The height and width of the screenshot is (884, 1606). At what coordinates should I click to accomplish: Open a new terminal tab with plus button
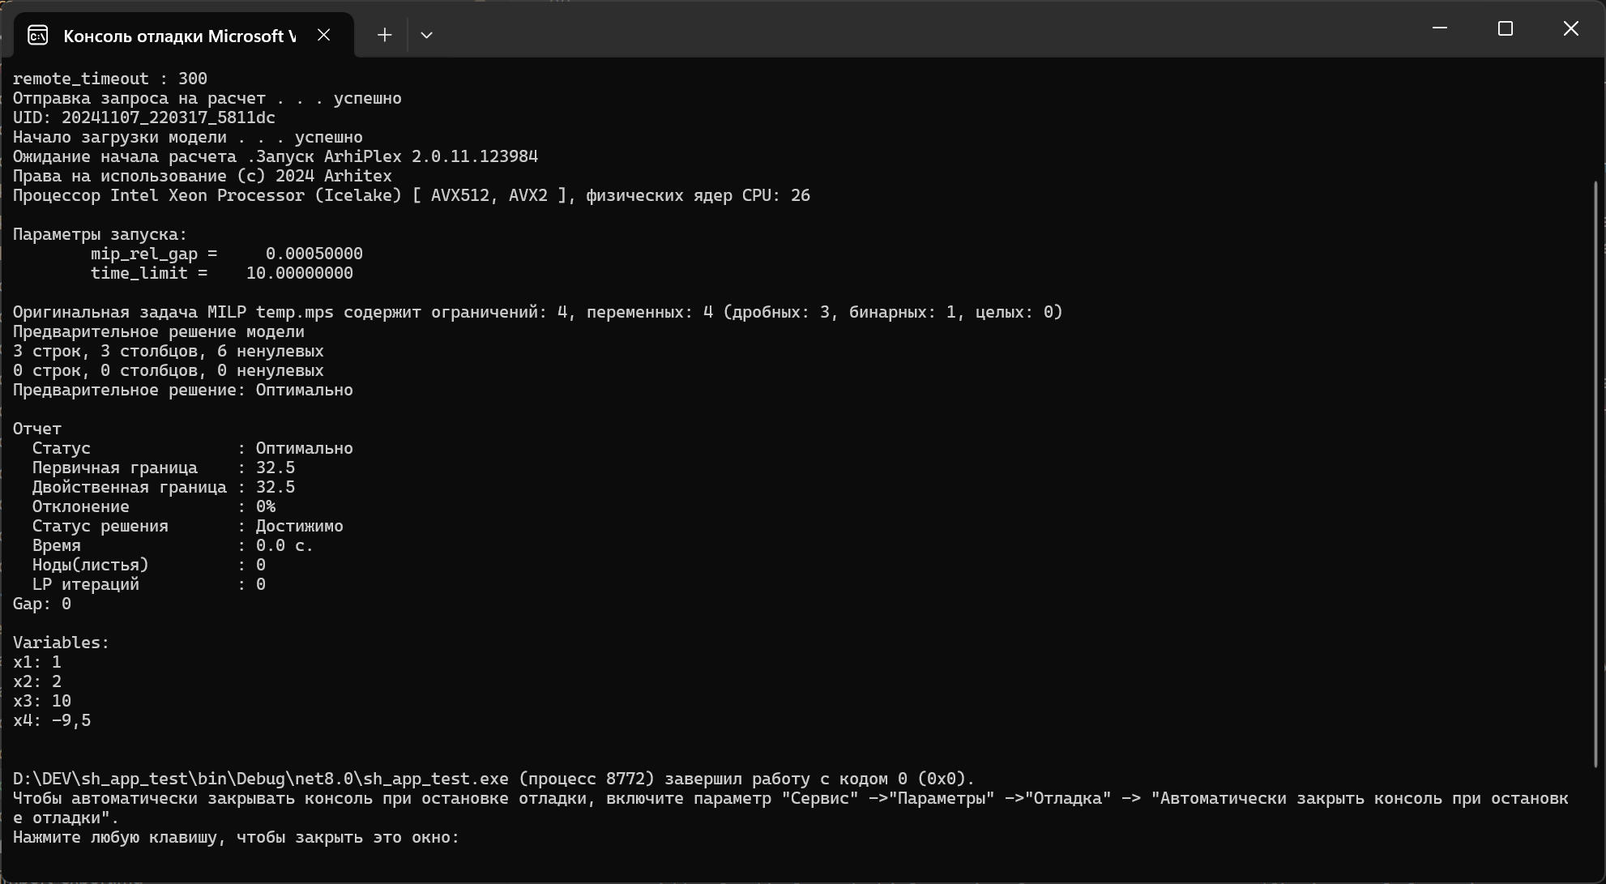(x=384, y=35)
